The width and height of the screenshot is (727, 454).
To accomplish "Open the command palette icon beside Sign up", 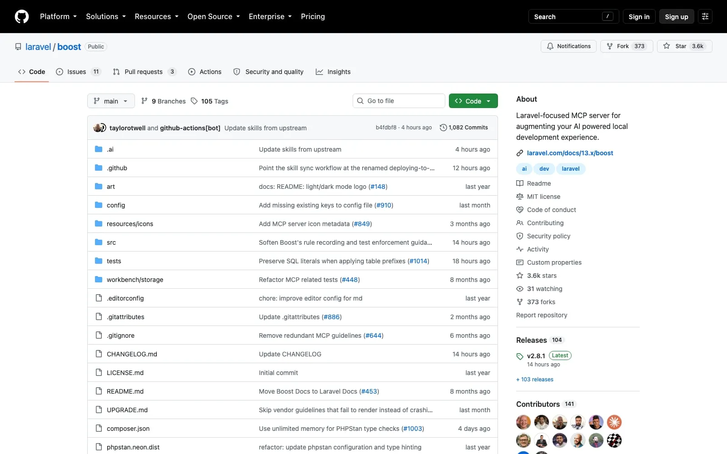I will (705, 16).
